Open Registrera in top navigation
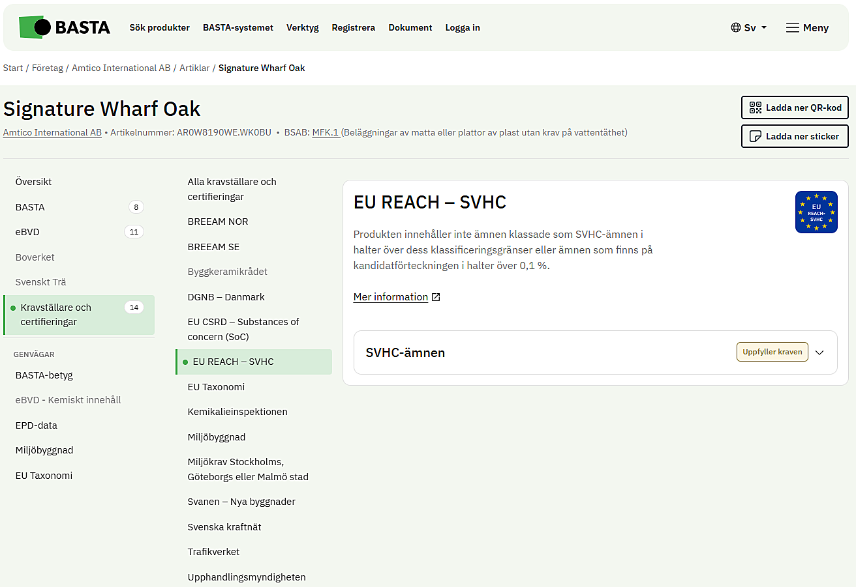The image size is (856, 587). coord(354,27)
